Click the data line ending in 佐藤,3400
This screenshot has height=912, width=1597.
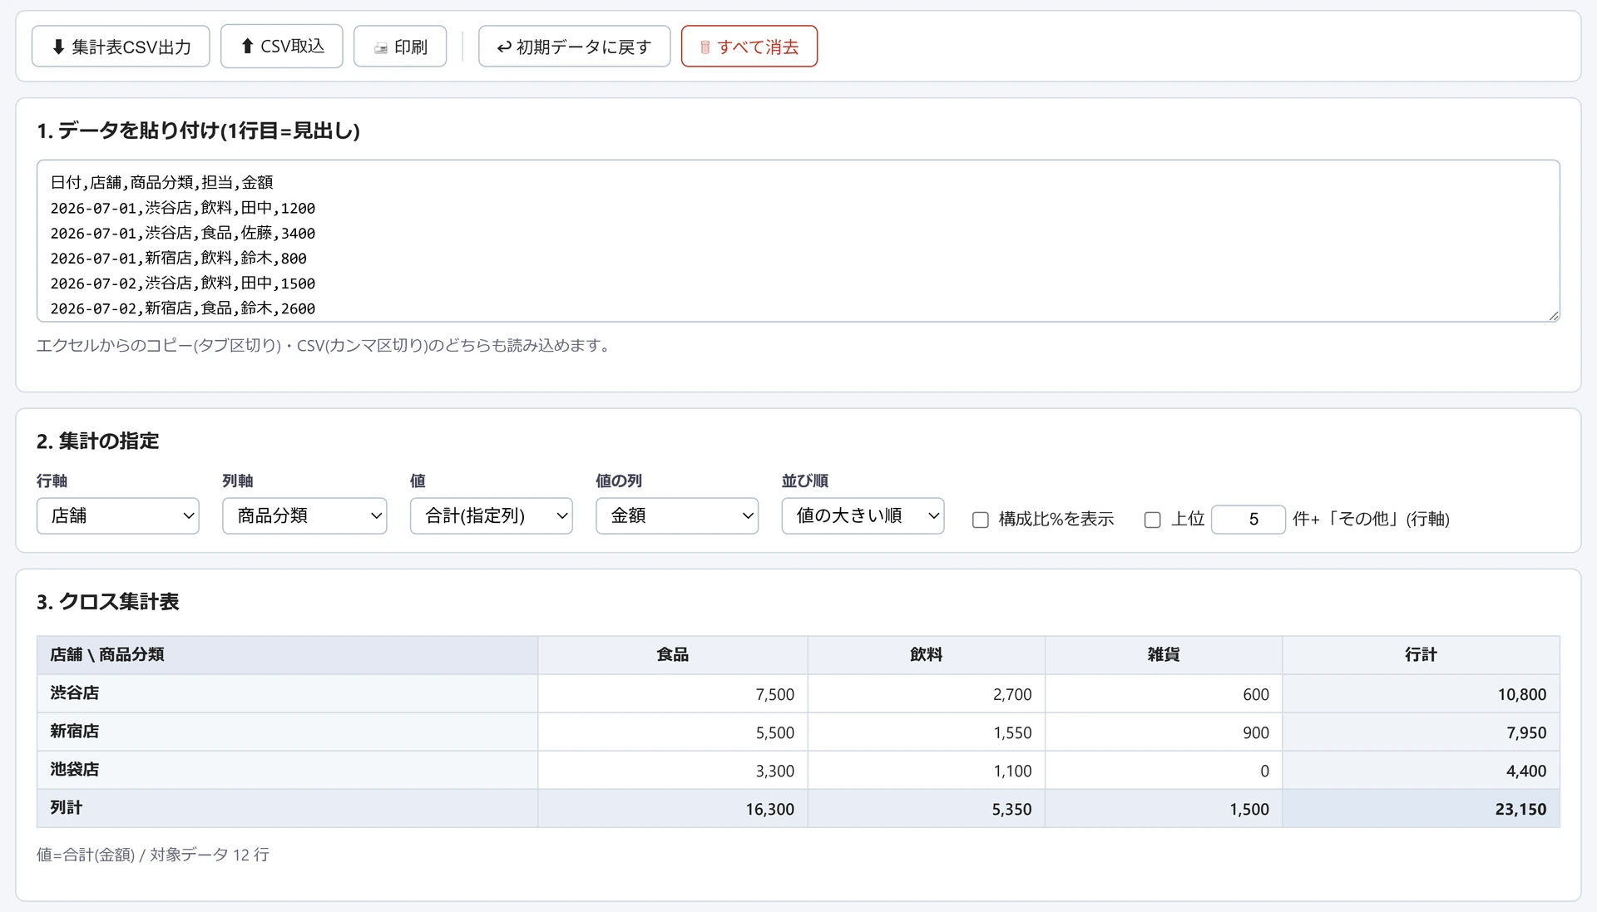pos(182,233)
